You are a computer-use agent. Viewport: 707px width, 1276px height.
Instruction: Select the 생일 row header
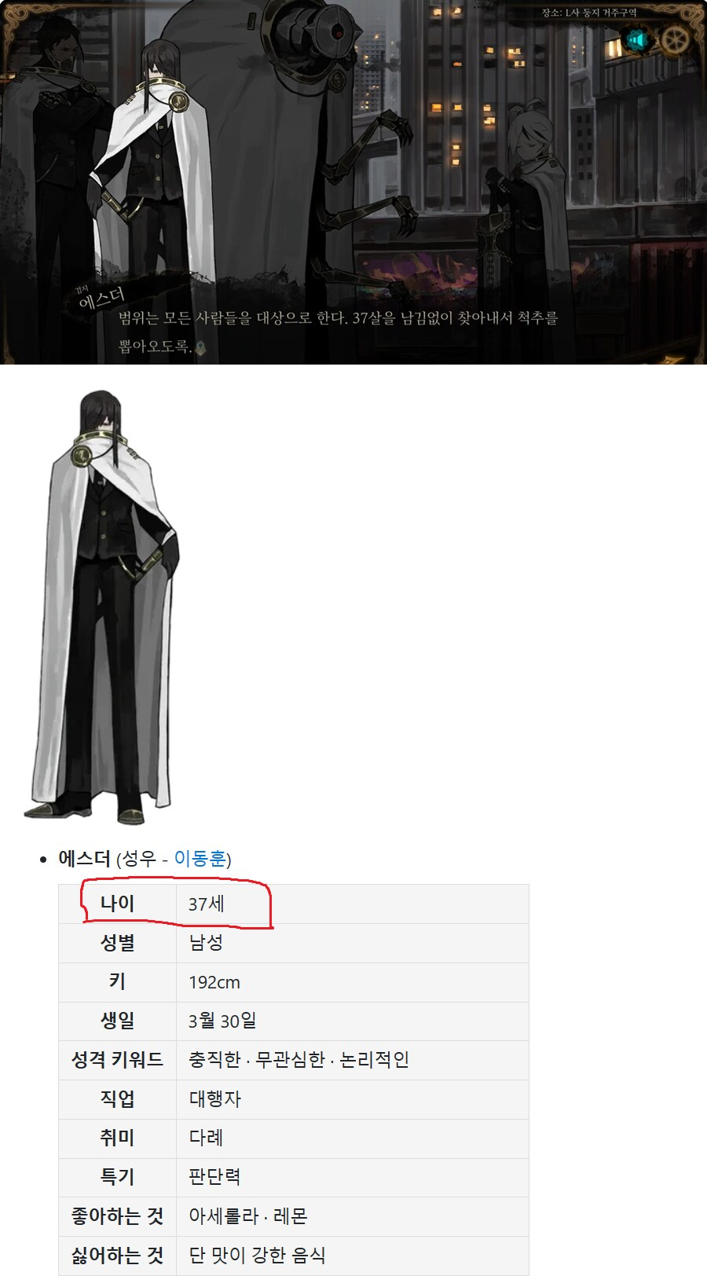click(118, 1021)
